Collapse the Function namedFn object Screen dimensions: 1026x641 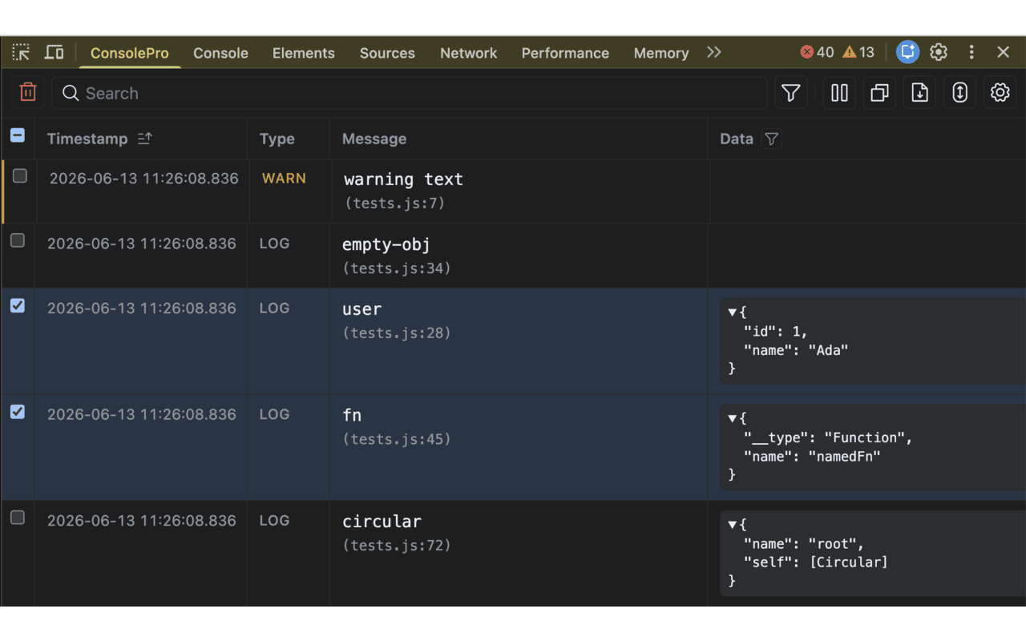click(x=732, y=417)
